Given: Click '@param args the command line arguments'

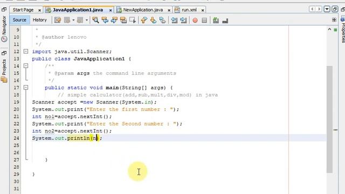Looking at the screenshot, I should coord(115,73).
